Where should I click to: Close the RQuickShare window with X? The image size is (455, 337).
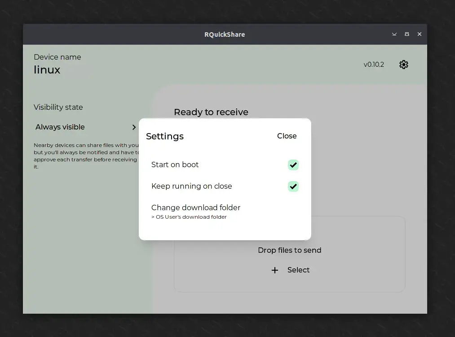[x=420, y=34]
